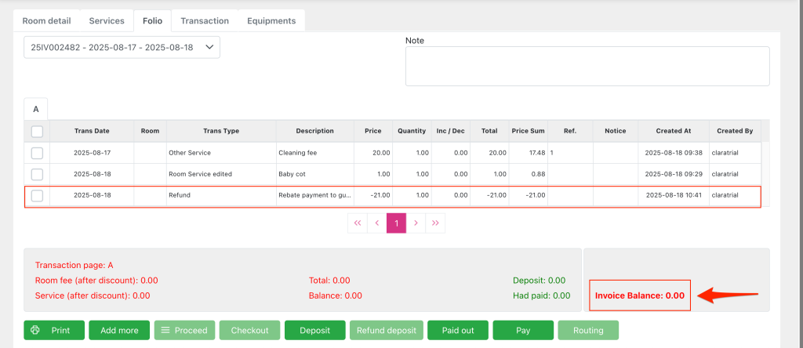The image size is (803, 348).
Task: Open the folio 25IV002482 dropdown
Action: coord(122,47)
